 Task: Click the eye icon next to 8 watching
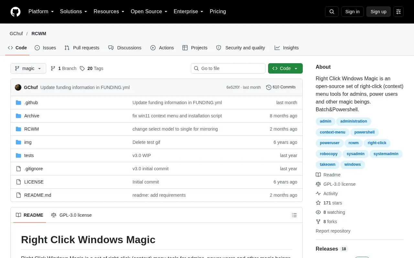pyautogui.click(x=318, y=212)
